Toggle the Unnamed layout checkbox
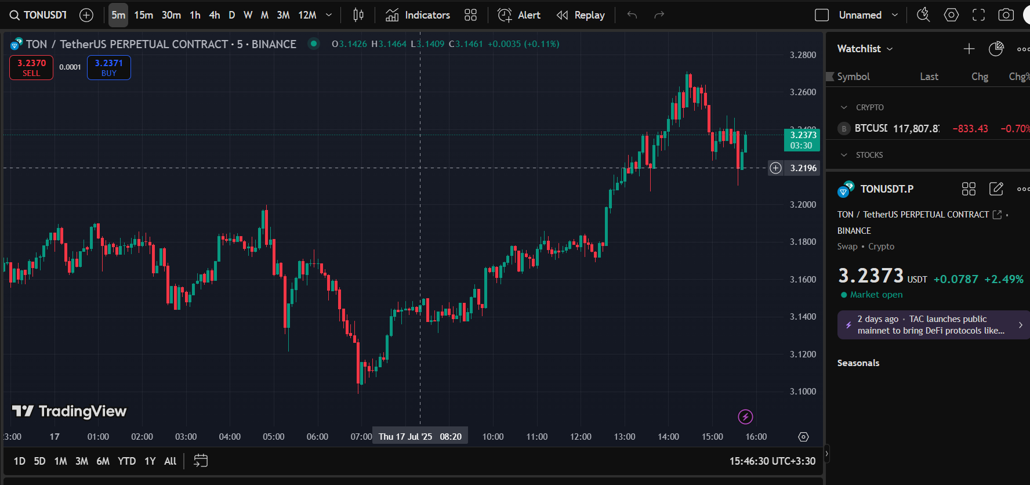The width and height of the screenshot is (1030, 485). click(822, 15)
